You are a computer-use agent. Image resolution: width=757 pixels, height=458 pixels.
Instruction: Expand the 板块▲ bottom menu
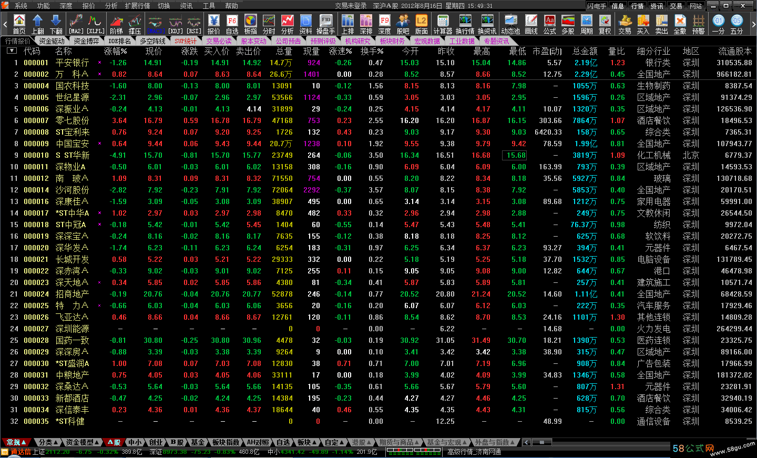306,442
